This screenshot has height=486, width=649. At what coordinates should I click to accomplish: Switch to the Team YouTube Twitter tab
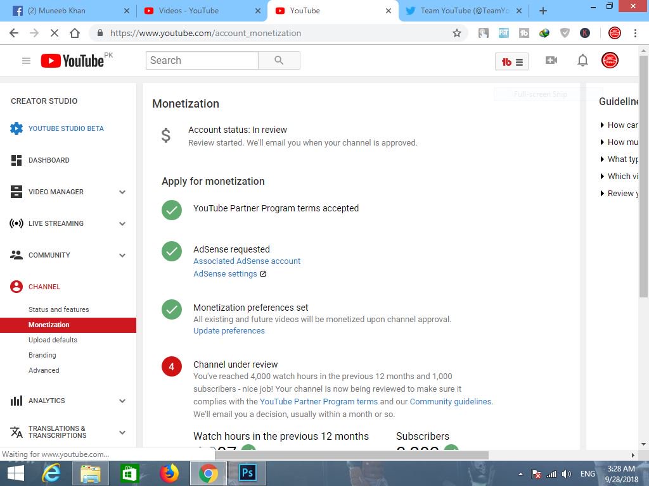[463, 11]
